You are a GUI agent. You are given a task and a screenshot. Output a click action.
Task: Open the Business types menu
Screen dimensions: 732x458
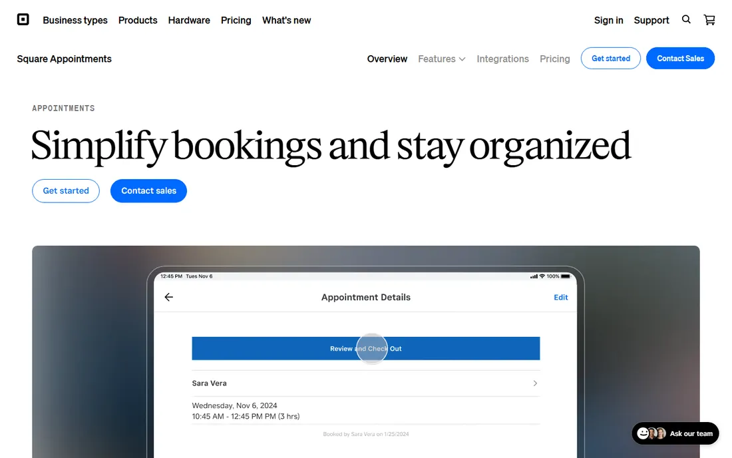75,20
